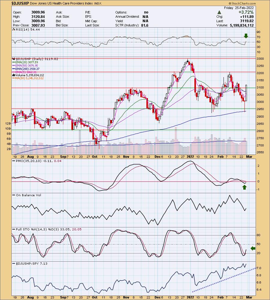Click the -1 label on the PMO axis
The width and height of the screenshot is (270, 300).
tap(258, 190)
